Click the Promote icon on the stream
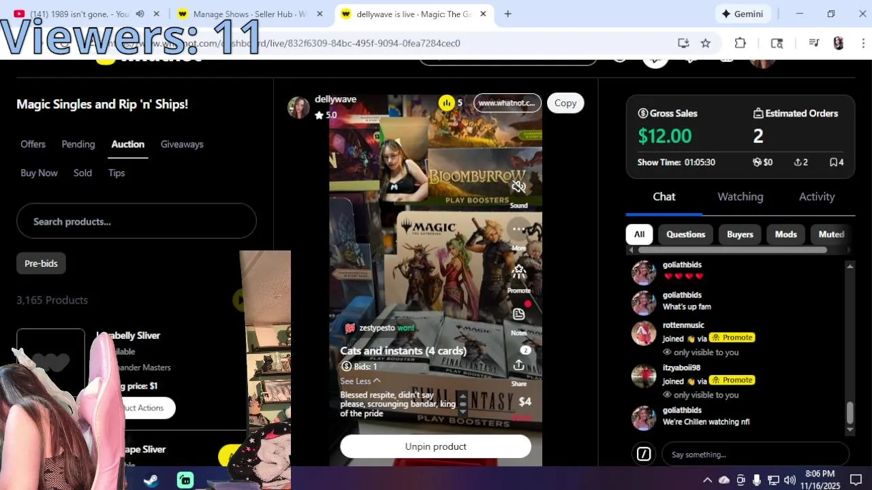Viewport: 872px width, 490px height. coord(518,272)
